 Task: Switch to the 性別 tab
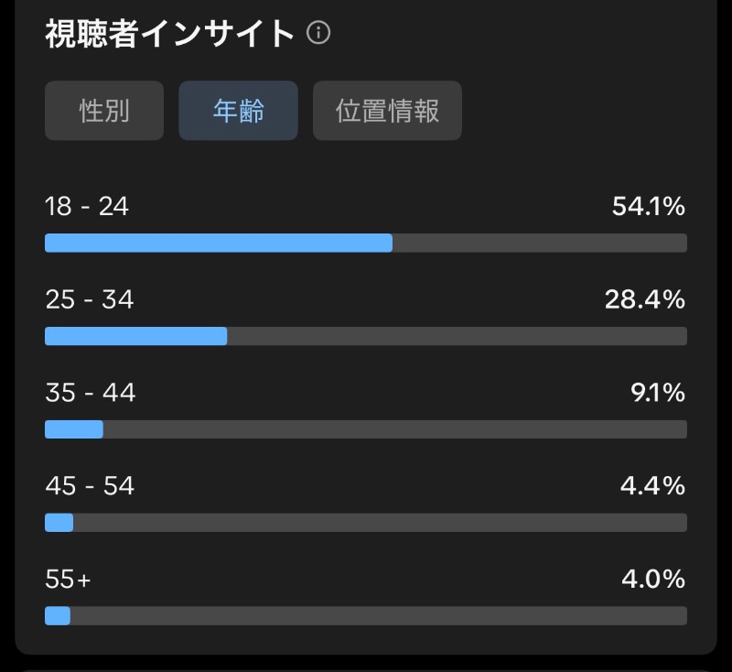[104, 111]
